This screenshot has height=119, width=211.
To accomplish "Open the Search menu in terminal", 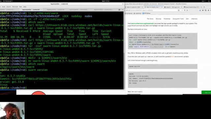I will [x=9, y=7].
